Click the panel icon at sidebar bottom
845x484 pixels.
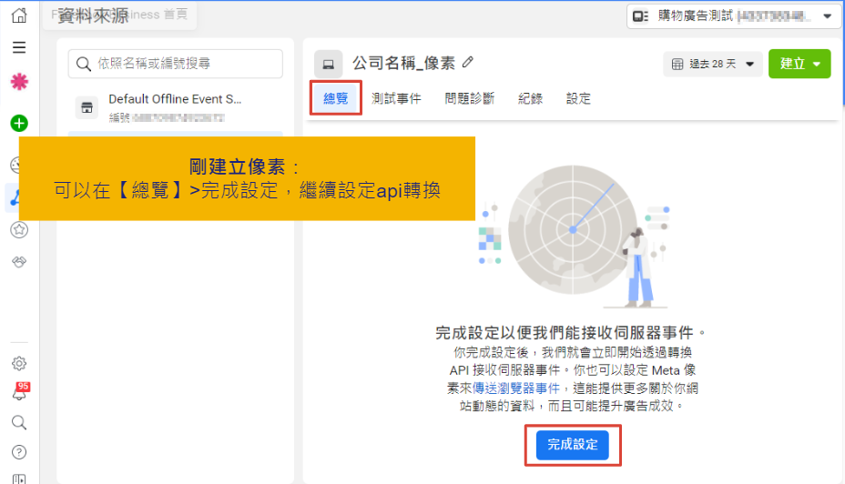[19, 478]
